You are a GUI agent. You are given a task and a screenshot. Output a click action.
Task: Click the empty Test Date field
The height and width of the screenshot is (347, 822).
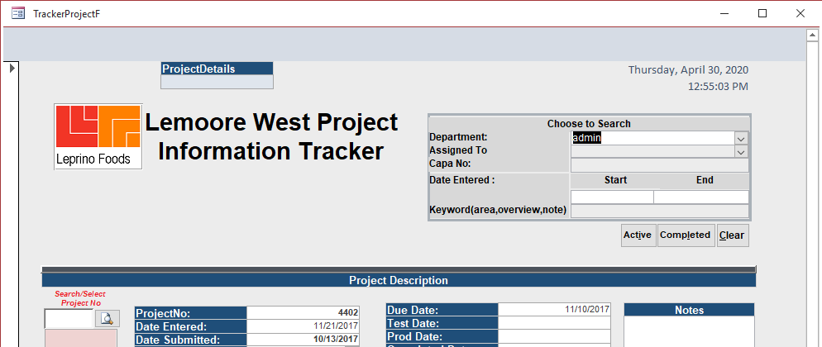[x=555, y=323]
